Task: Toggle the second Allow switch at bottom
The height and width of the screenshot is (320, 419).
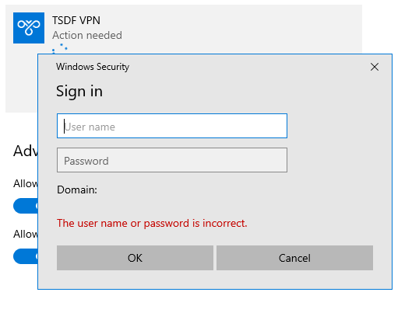Action: [26, 256]
